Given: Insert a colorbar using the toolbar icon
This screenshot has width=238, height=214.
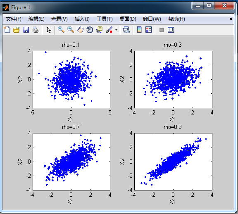Looking at the screenshot, I should coord(139,30).
